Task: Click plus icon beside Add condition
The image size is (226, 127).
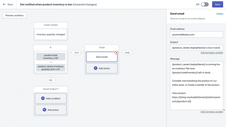Action: pos(43,98)
